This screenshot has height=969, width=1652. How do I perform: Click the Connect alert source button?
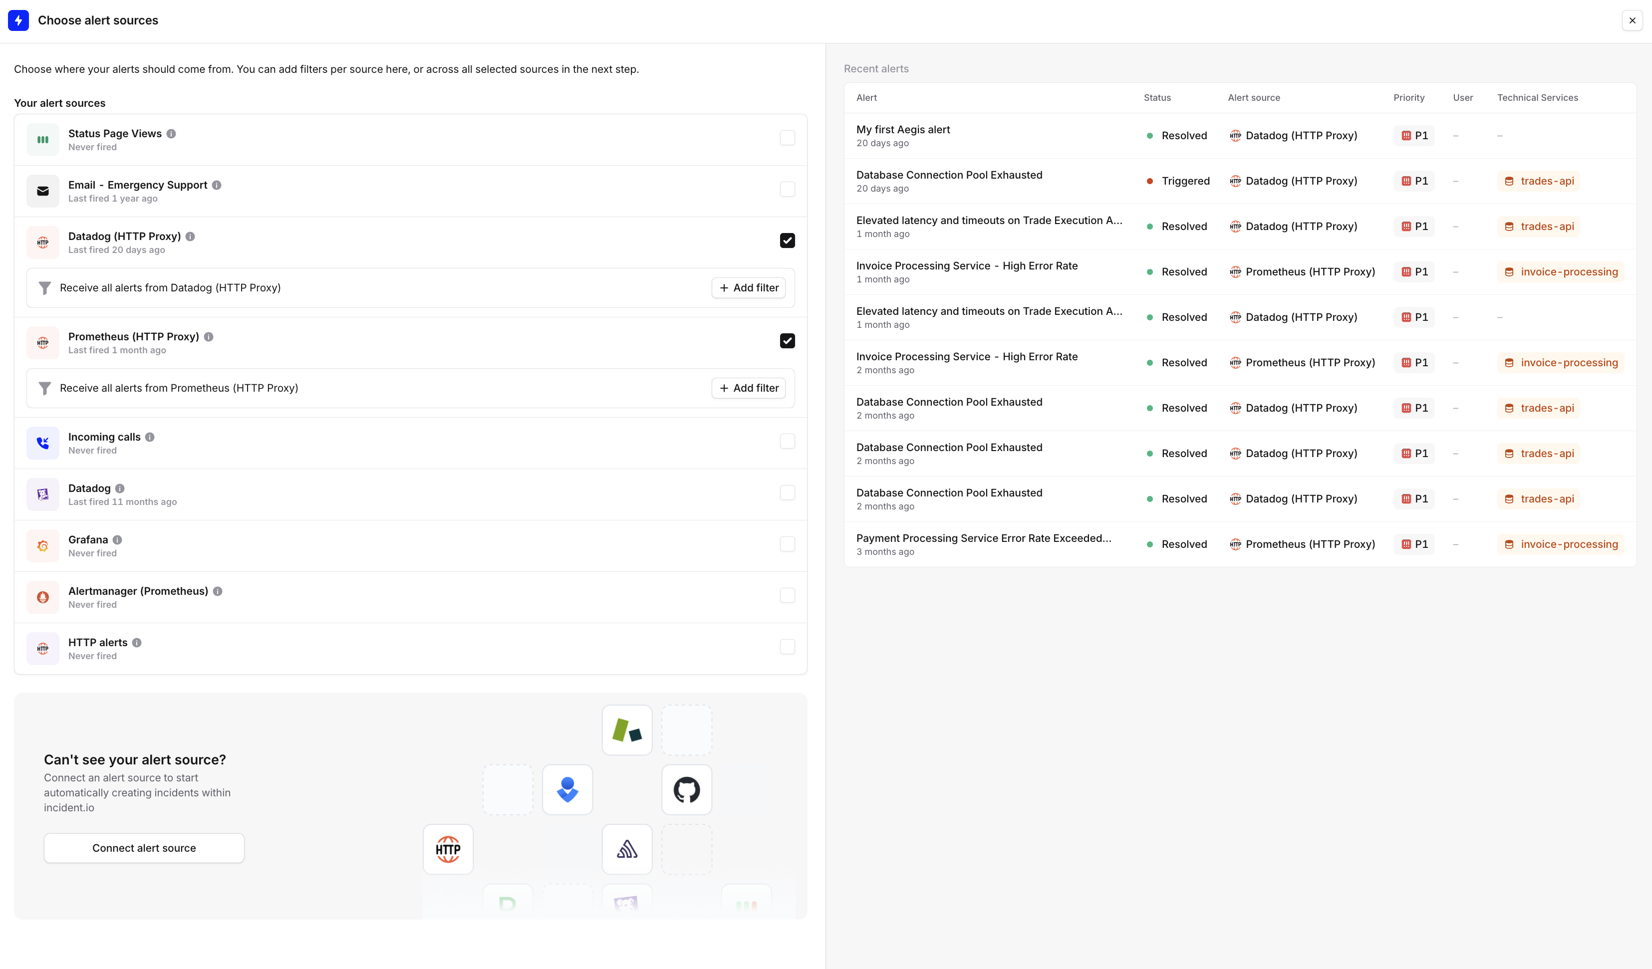[x=144, y=848]
